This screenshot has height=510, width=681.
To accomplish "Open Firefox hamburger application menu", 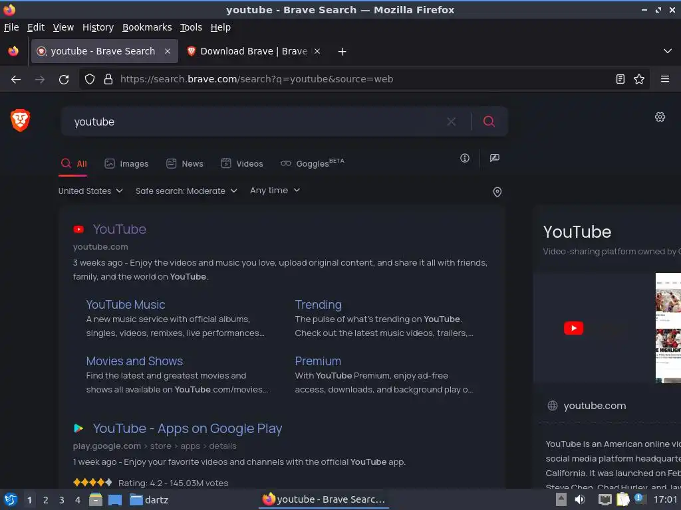I will click(x=664, y=79).
